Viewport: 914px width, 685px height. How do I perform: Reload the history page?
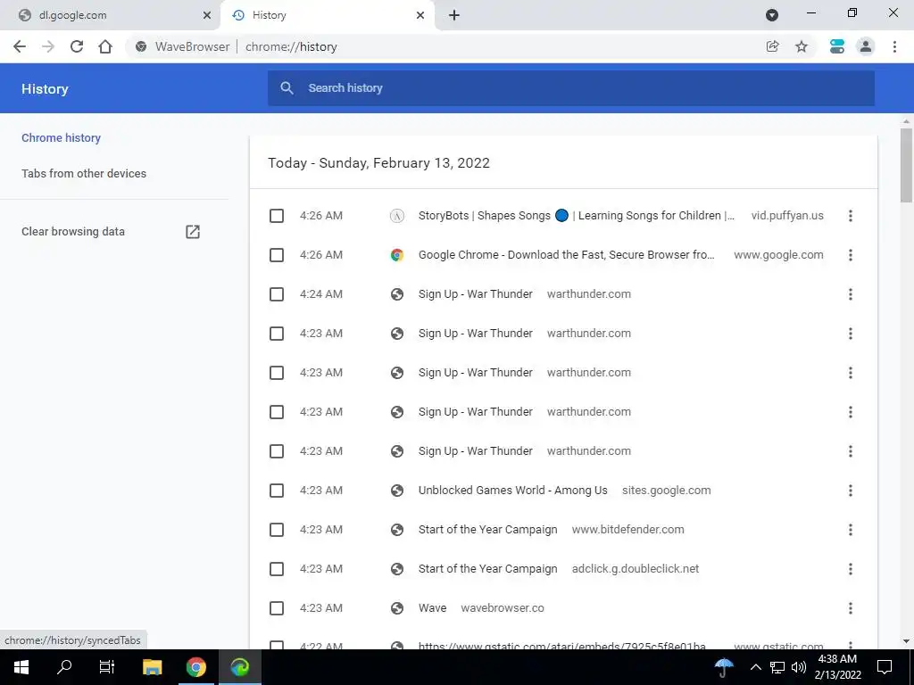[77, 46]
